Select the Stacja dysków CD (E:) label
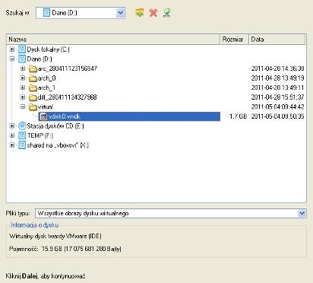The width and height of the screenshot is (313, 283). (55, 126)
